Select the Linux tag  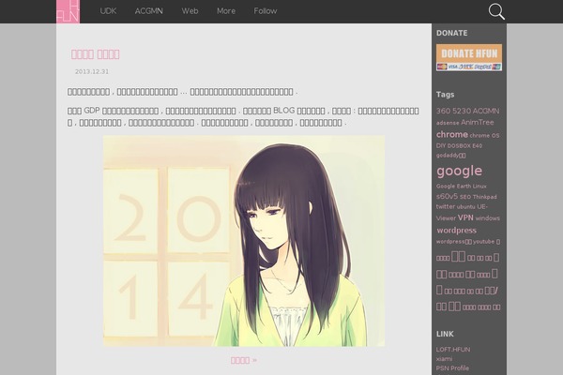click(479, 187)
